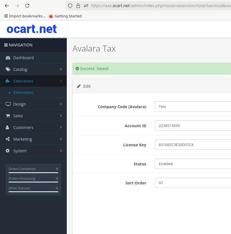Click the Design monitor icon

tap(8, 104)
